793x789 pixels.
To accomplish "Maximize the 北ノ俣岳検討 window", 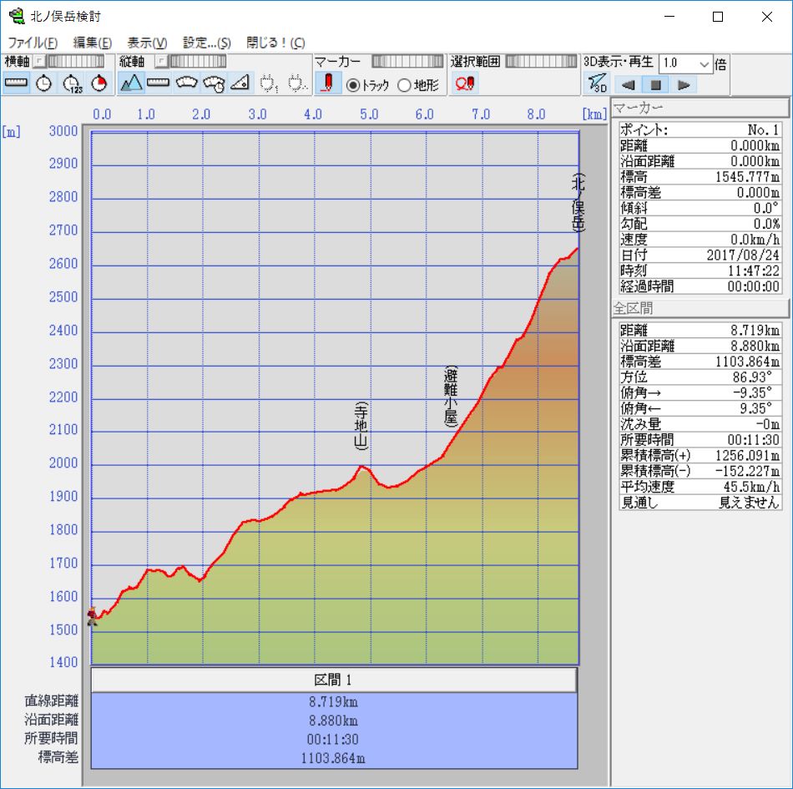I will pyautogui.click(x=718, y=17).
